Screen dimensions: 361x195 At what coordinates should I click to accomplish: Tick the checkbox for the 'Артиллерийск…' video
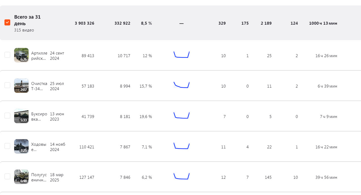pos(8,55)
